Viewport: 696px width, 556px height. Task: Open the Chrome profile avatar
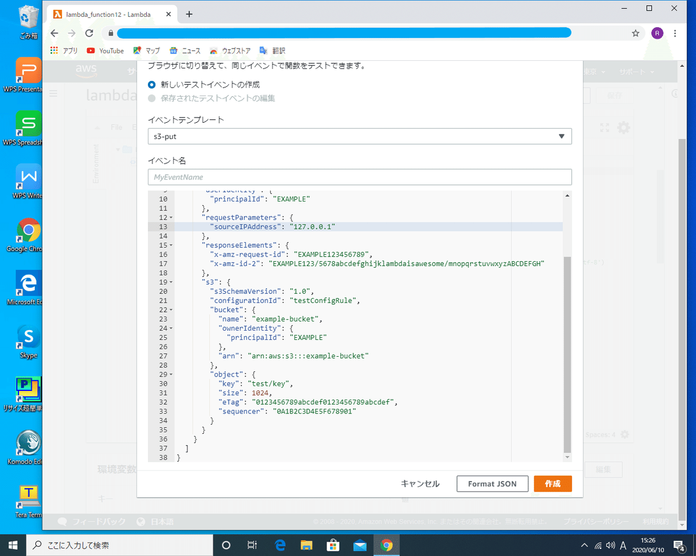[x=657, y=34]
